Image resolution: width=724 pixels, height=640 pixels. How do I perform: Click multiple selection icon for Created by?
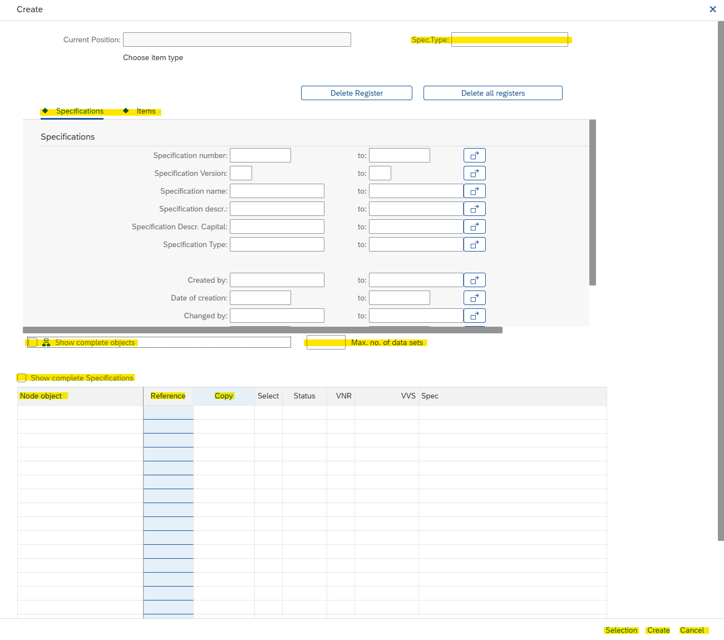[x=474, y=280]
